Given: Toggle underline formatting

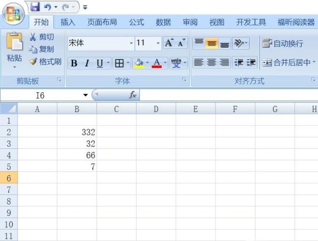Looking at the screenshot, I should [100, 63].
